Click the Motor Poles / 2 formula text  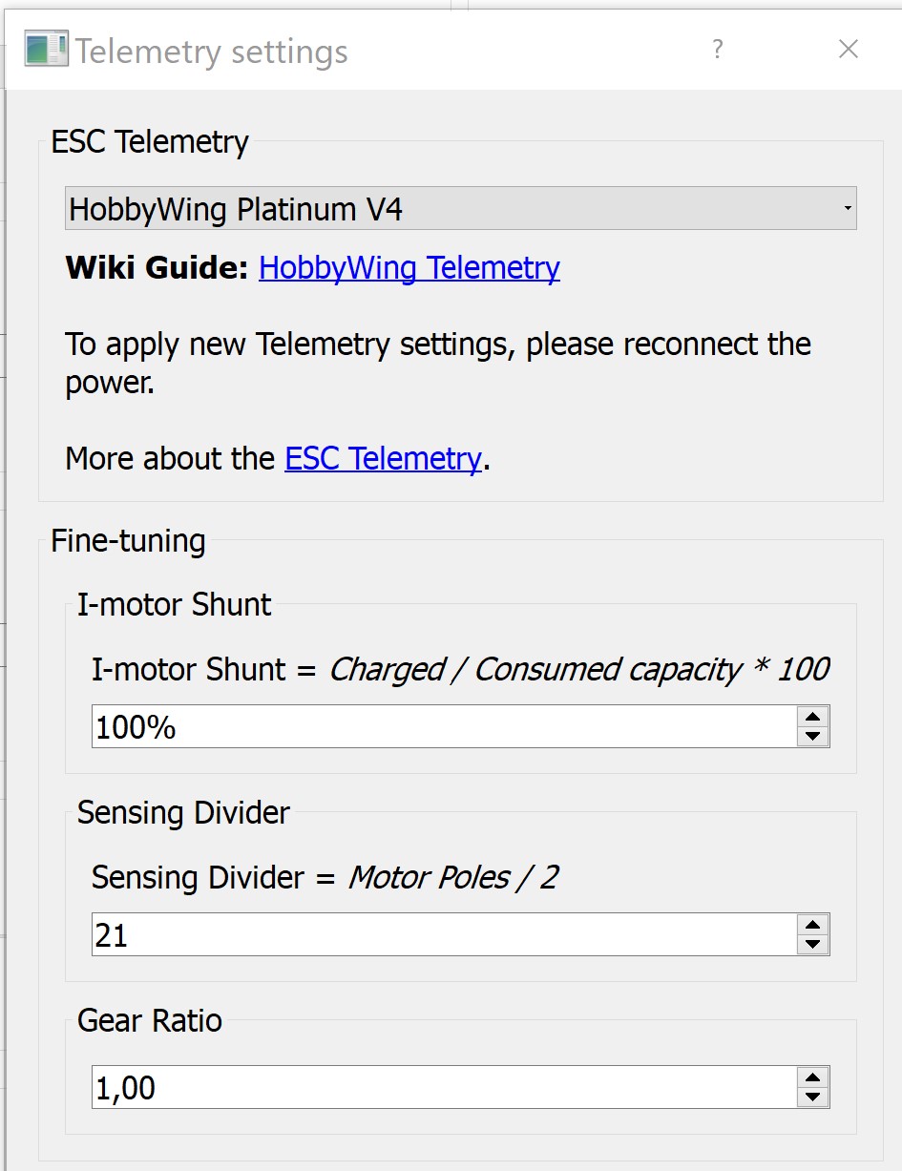point(452,878)
